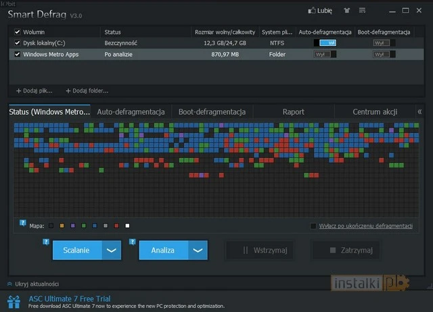Viewport: 433px width, 312px height.
Task: Click the blue map legend swatch
Action: pos(95,226)
